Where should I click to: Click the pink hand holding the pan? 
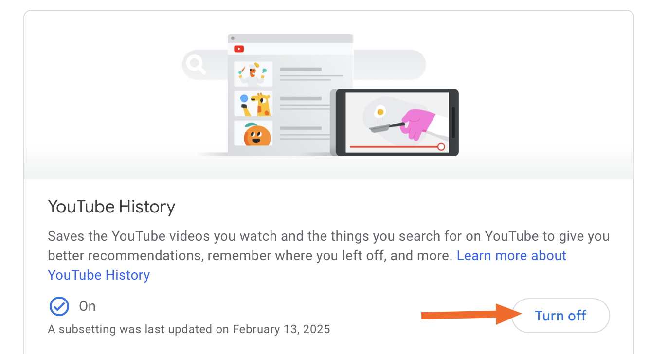click(418, 124)
